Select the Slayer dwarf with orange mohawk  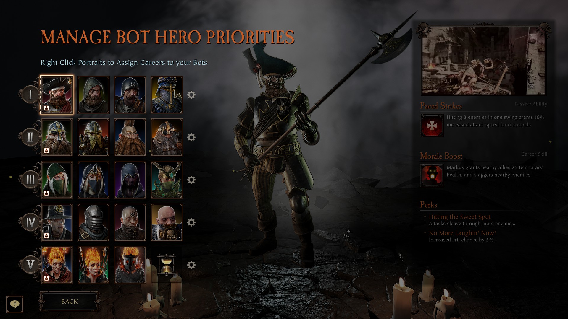(x=130, y=137)
